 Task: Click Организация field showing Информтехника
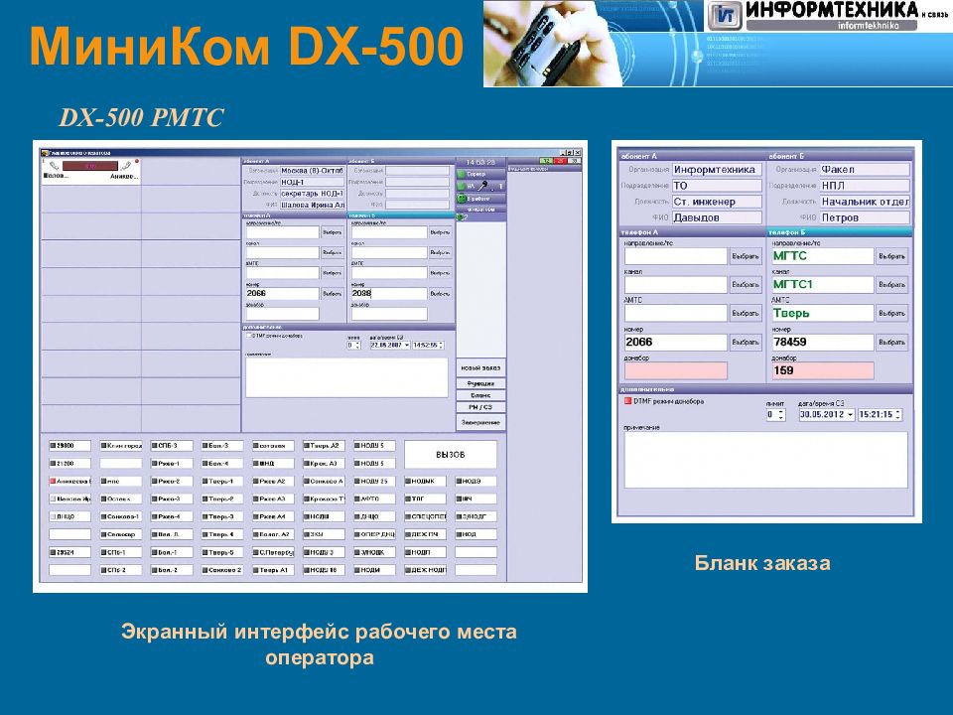click(717, 170)
